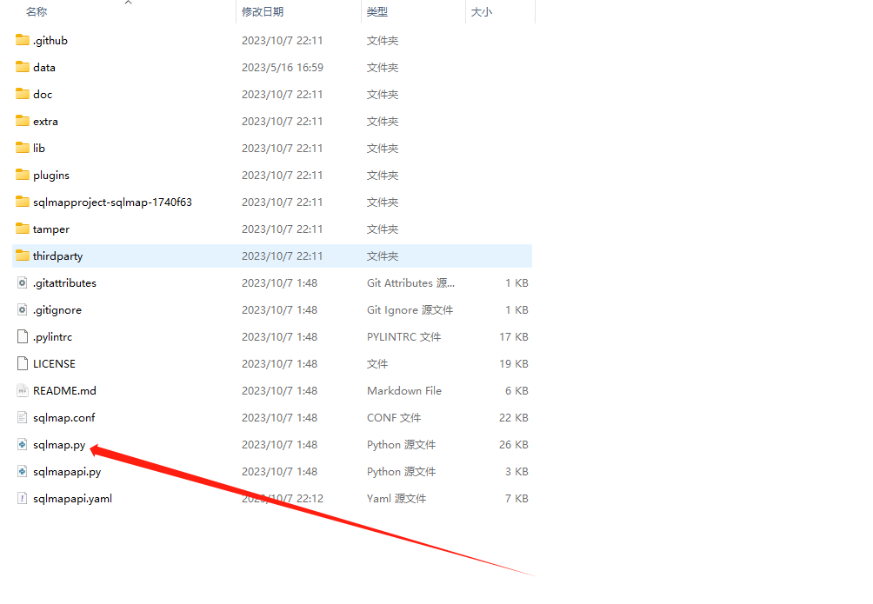Select the folder name sqlmapproject-sqlmap-1740f63
Viewport: 873px width, 604px height.
[x=112, y=202]
